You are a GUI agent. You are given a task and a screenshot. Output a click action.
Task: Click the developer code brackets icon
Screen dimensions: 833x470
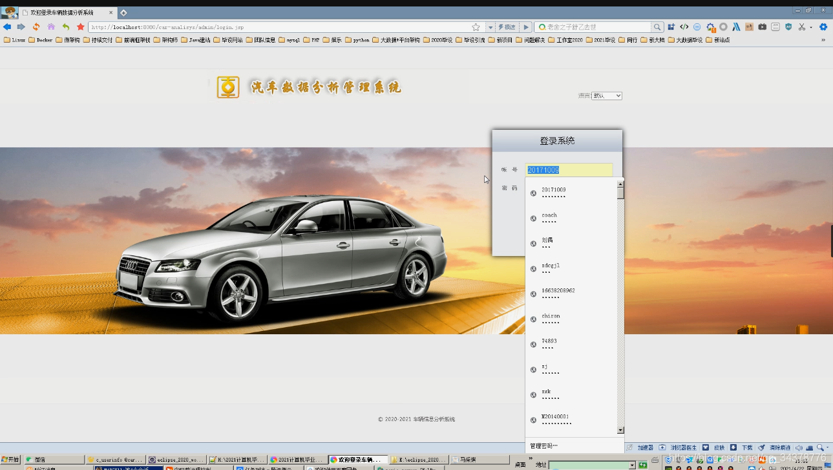click(x=684, y=27)
